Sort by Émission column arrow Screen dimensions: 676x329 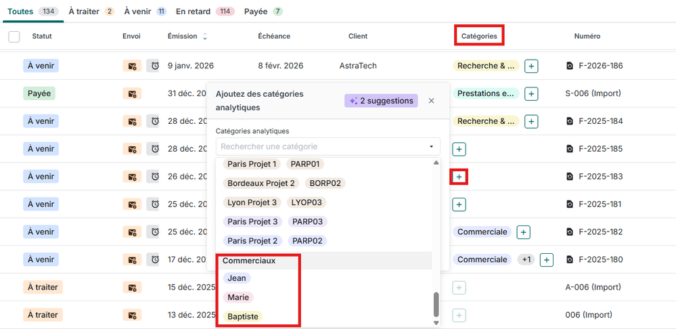(205, 37)
